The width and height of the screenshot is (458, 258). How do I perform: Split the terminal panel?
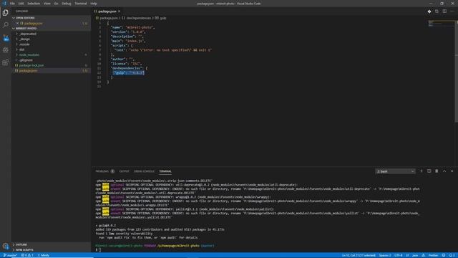tap(429, 171)
